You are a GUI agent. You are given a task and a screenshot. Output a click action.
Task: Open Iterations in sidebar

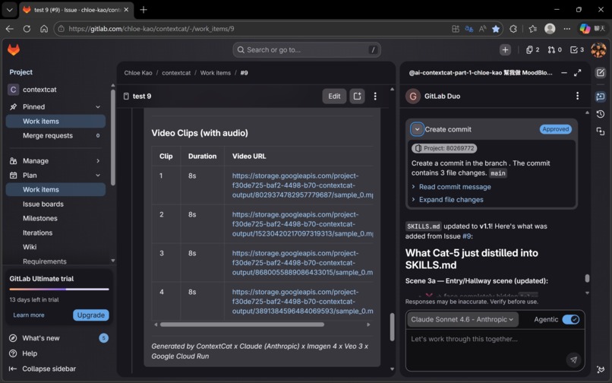coord(55,233)
